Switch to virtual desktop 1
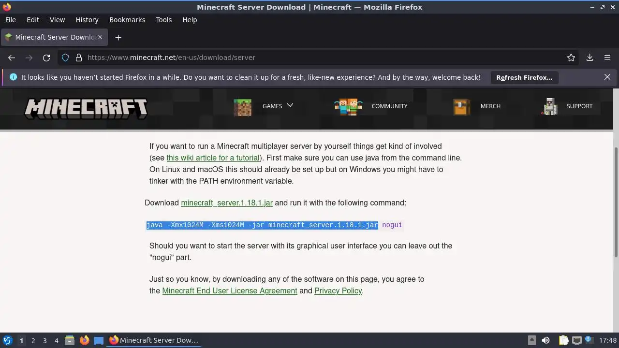This screenshot has width=619, height=348. (x=21, y=340)
